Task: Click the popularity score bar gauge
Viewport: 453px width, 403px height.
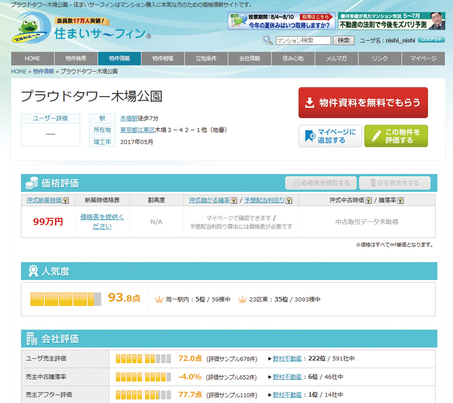Action: tap(66, 299)
